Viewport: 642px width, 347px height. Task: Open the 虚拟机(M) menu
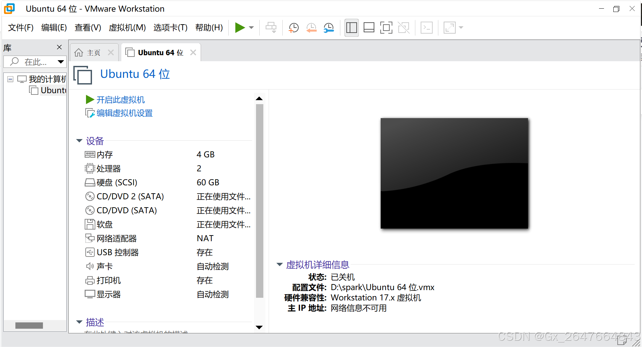click(x=127, y=28)
